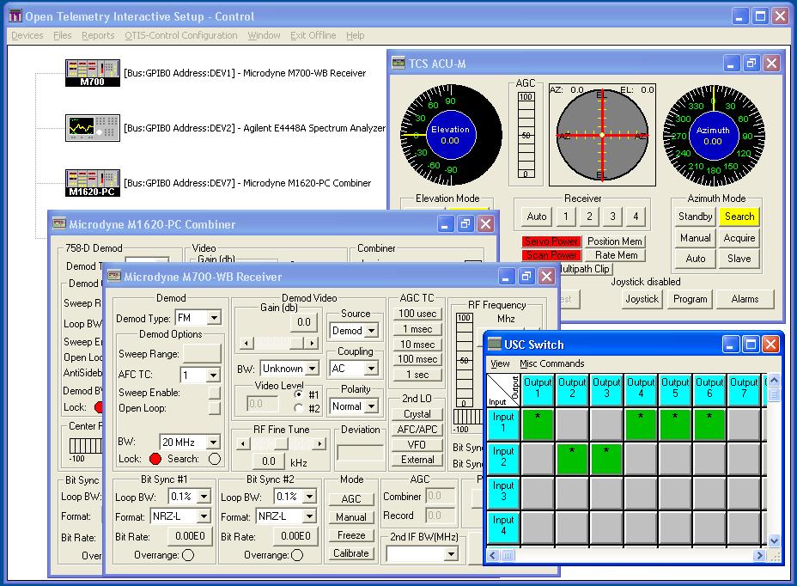Screen dimensions: 797x586
Task: Click the Open Telemetry Interactive Setup app icon
Action: click(x=15, y=16)
